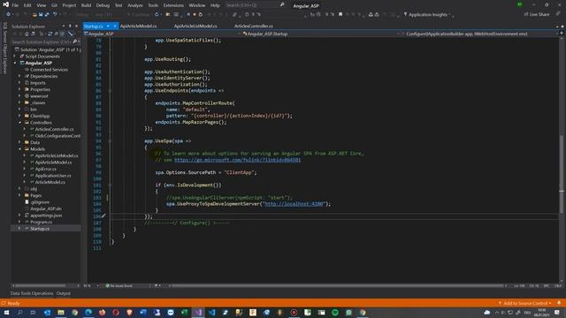Open the Angular_ASP project navigation dropdown

[x=162, y=34]
